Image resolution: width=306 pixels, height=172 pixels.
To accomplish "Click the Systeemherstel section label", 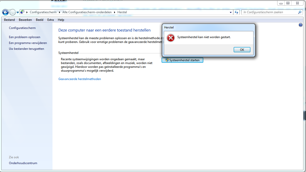I will pyautogui.click(x=69, y=53).
